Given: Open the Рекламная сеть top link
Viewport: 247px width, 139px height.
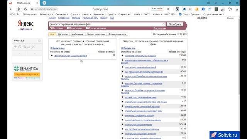Looking at the screenshot, I should 90,18.
